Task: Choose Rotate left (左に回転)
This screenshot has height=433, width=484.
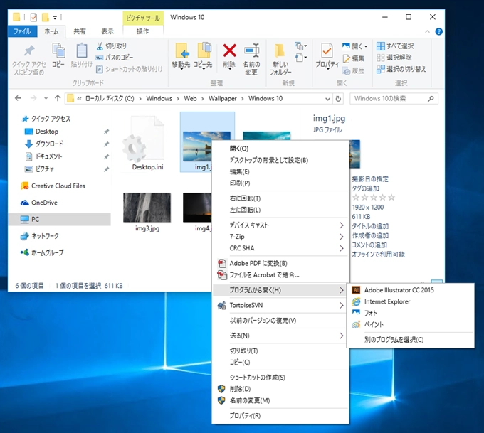Action: (245, 210)
